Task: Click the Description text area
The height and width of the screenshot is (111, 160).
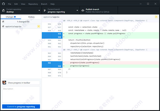Action: click(21, 95)
